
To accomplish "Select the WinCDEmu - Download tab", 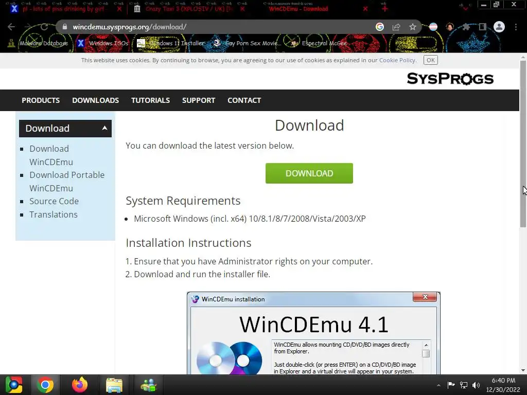I will coord(298,9).
